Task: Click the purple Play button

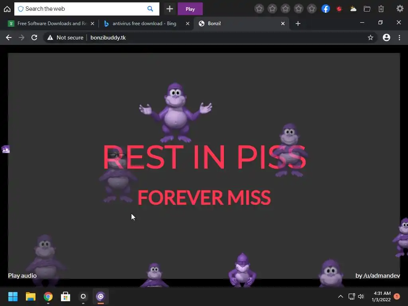Action: [x=190, y=9]
